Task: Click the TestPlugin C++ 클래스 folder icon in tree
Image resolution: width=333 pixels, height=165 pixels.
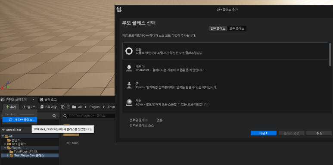Action: pyautogui.click(x=12, y=156)
